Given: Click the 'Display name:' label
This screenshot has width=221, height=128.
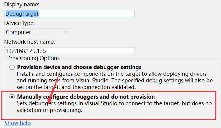Looking at the screenshot, I should [22, 5].
